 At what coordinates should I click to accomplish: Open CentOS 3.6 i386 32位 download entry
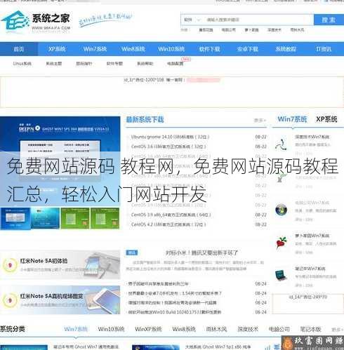click(x=168, y=147)
